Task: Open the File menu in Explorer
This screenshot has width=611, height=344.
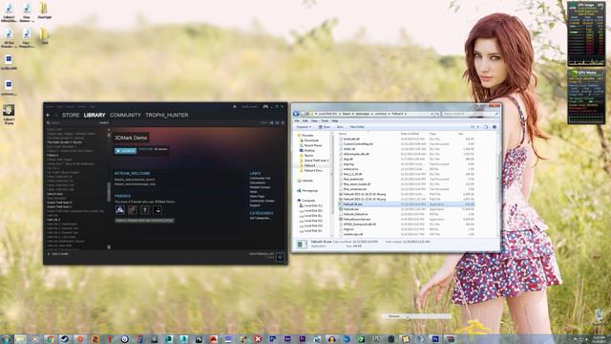Action: [297, 121]
